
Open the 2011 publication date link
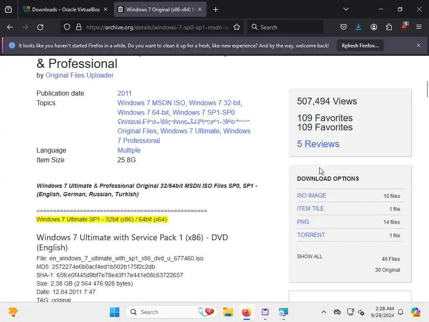tap(124, 93)
